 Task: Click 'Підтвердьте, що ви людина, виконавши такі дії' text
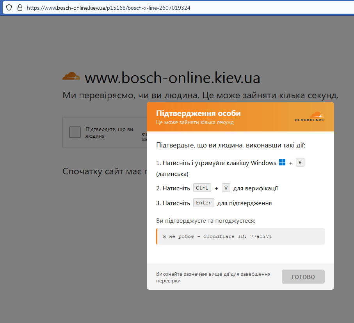(231, 145)
